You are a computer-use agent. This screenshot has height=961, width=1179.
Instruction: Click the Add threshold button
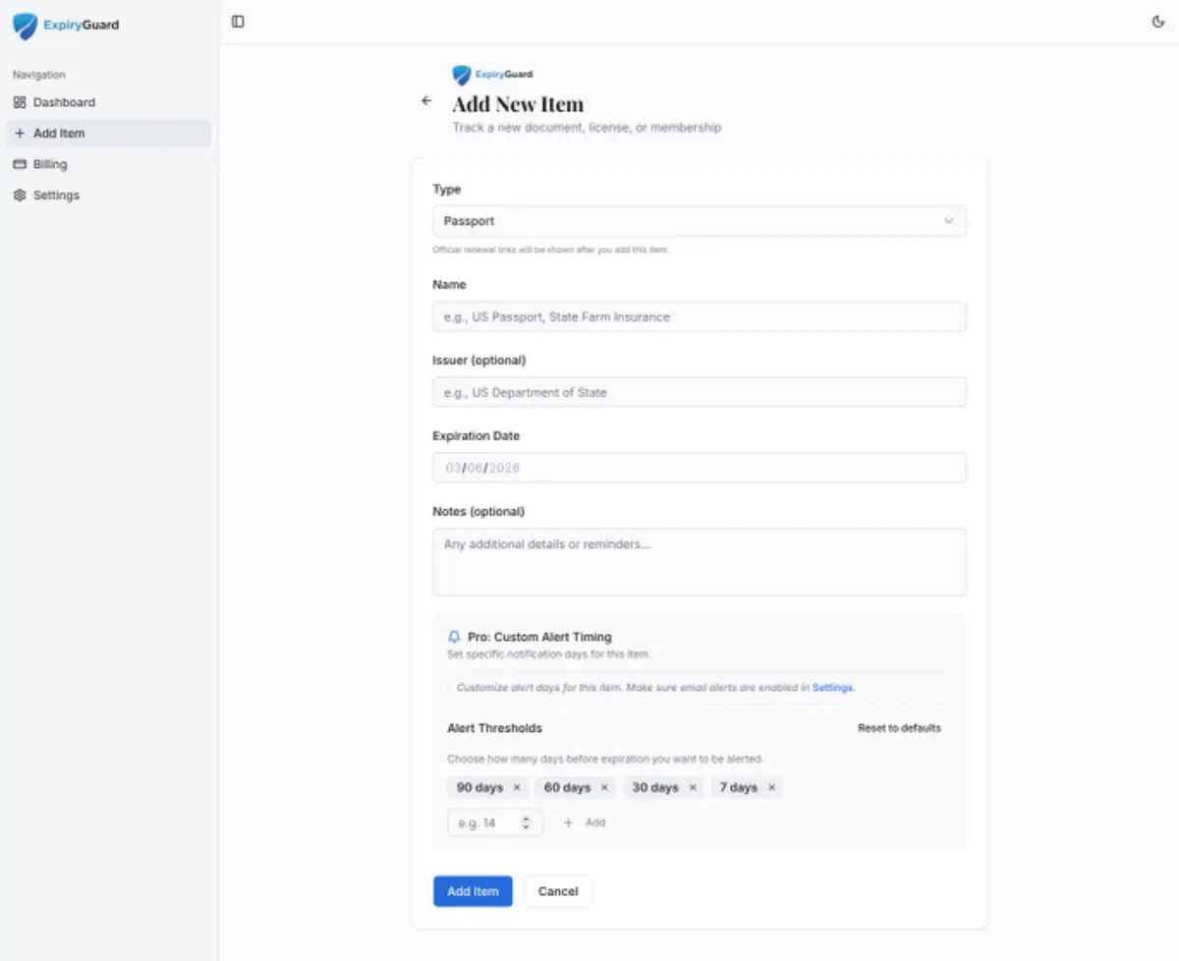pos(584,822)
